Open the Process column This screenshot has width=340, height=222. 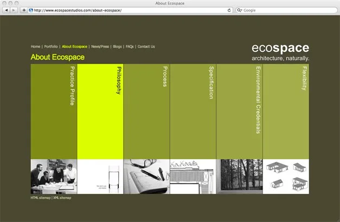[x=146, y=112]
